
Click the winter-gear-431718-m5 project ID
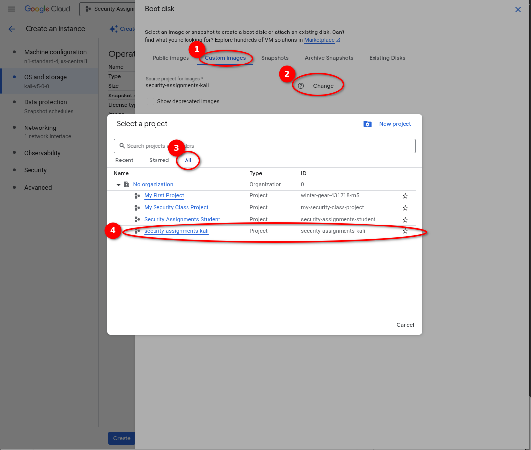pos(330,195)
